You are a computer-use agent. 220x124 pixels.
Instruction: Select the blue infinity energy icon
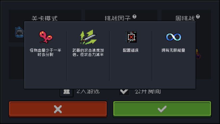[x=174, y=37]
